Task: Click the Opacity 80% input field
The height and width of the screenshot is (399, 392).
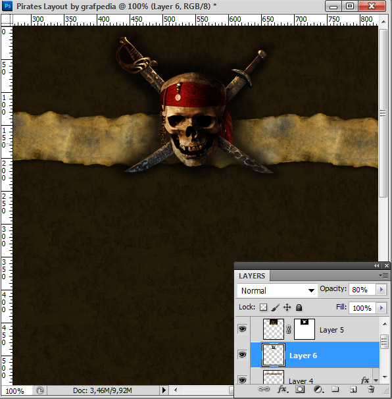Action: point(362,290)
